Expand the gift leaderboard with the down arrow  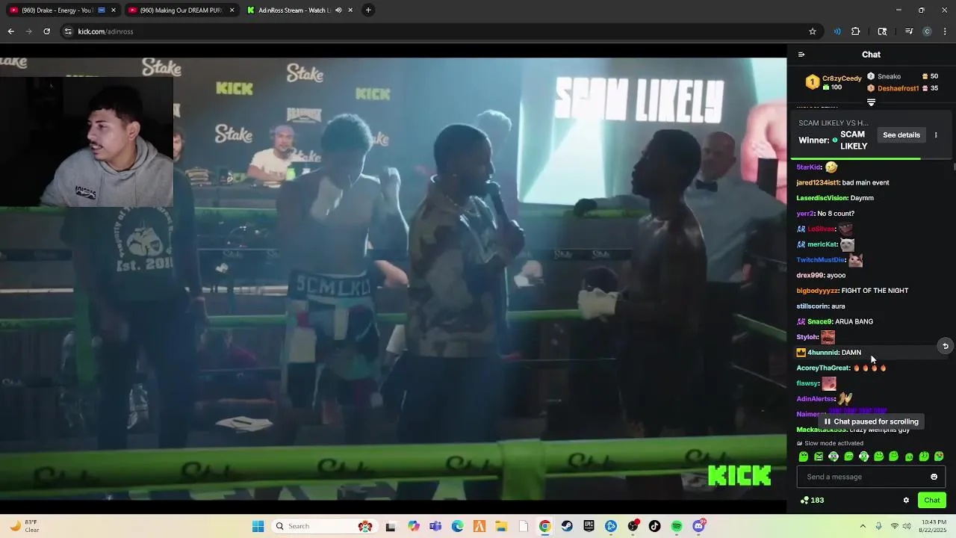point(871,102)
